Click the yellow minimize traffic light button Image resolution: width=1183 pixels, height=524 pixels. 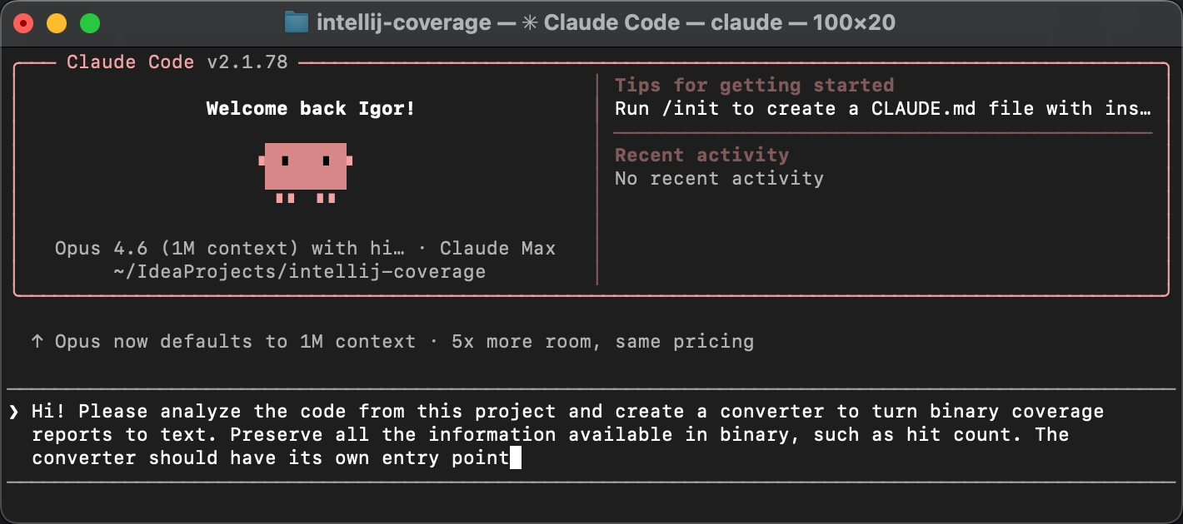tap(56, 22)
